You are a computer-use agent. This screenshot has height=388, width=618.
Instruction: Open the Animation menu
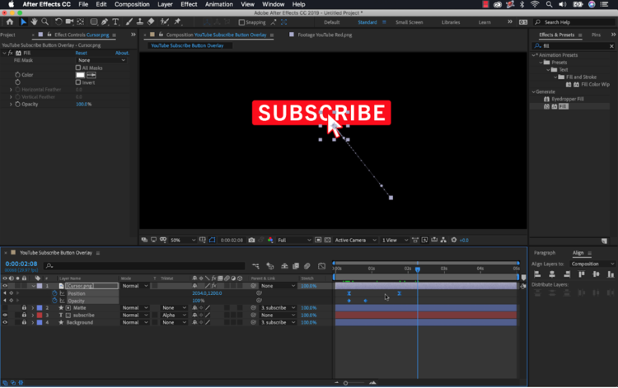[x=218, y=4]
